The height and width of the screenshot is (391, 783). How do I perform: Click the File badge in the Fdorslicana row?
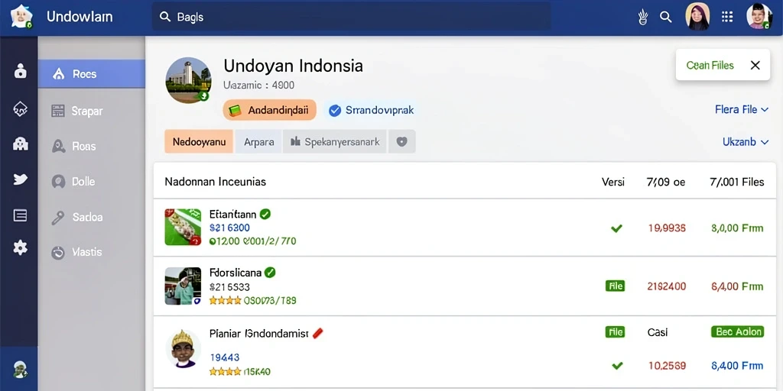pyautogui.click(x=615, y=286)
